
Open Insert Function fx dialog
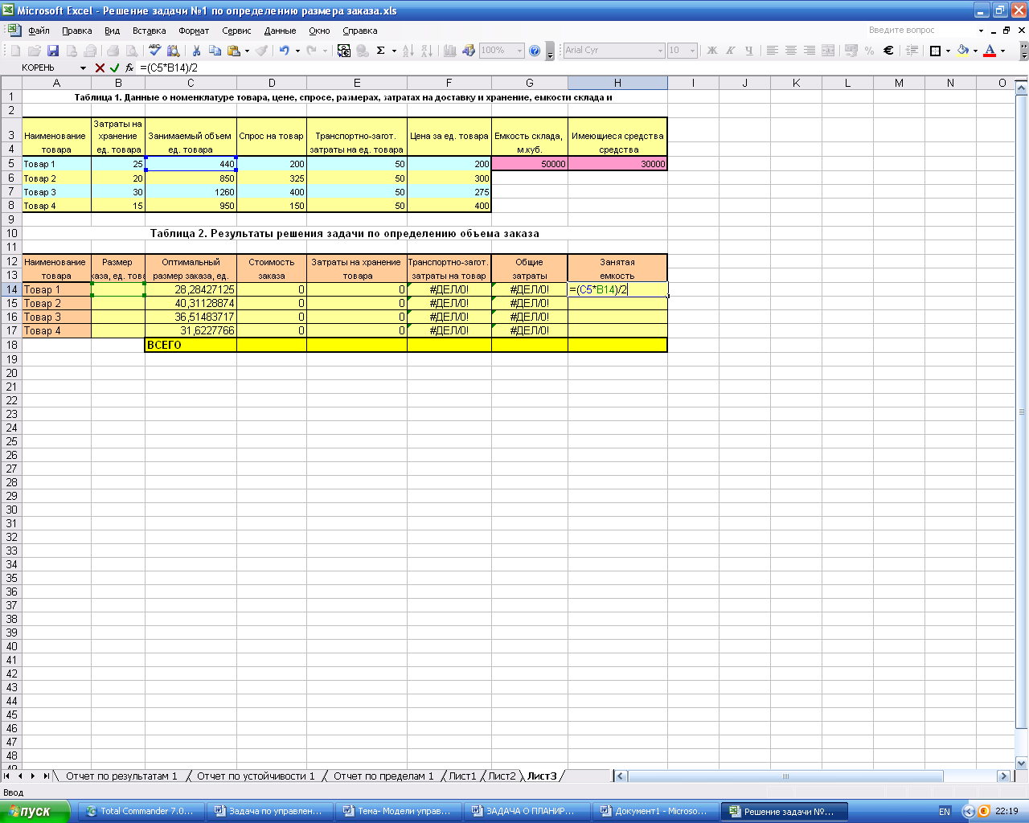point(129,68)
